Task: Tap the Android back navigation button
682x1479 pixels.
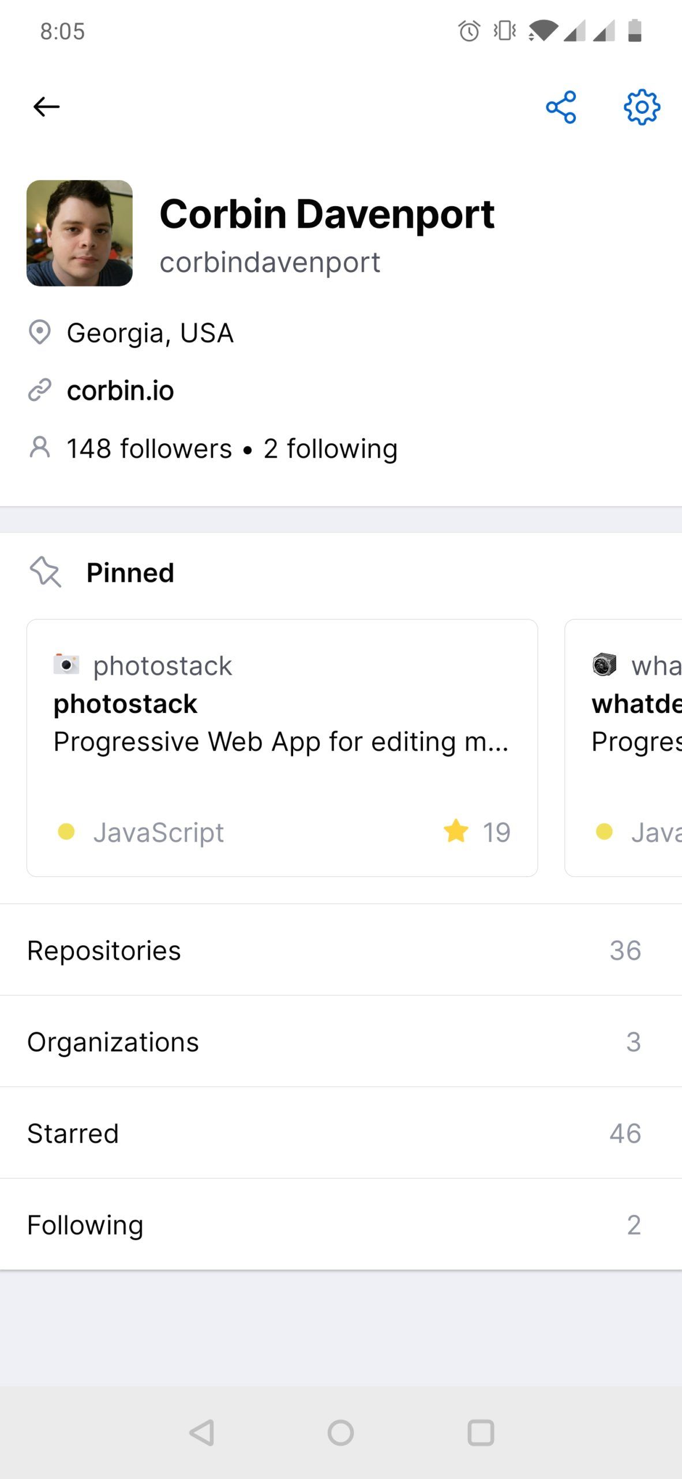Action: pos(202,1433)
